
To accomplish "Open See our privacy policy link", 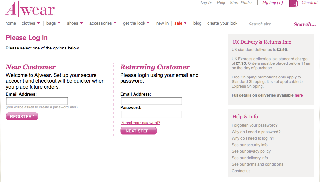I will tap(251, 151).
